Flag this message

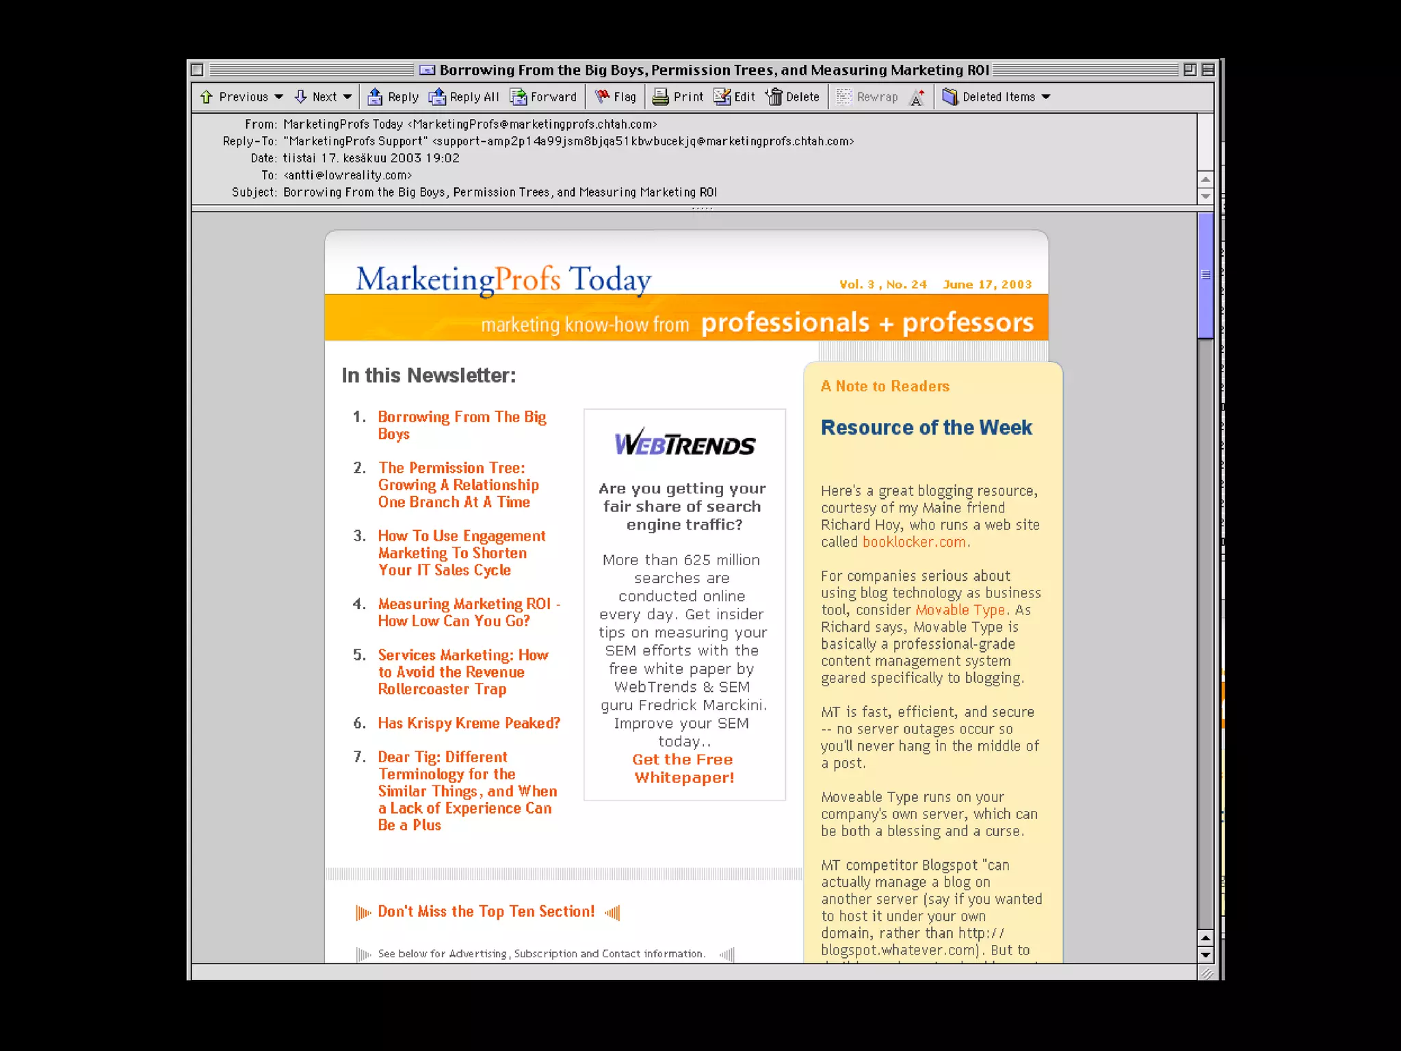tap(602, 97)
